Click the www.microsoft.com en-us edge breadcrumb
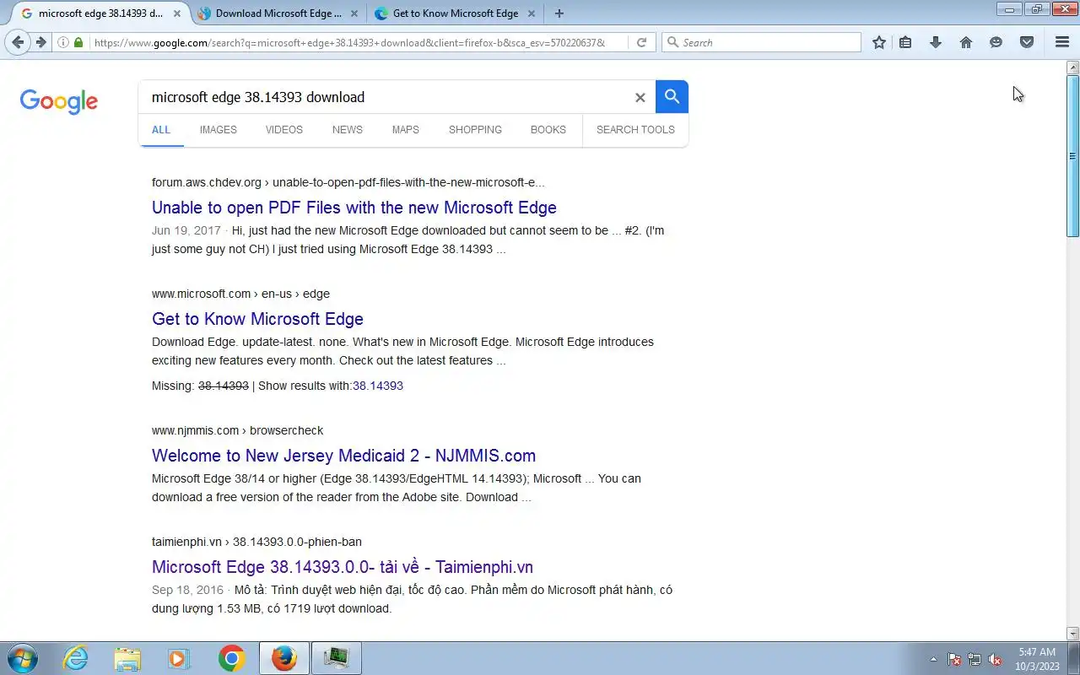Screen dimensions: 1080x675 click(x=240, y=294)
